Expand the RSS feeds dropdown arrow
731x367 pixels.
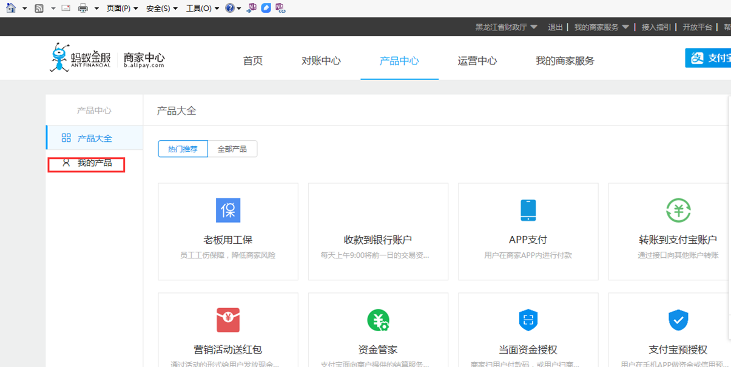click(53, 8)
